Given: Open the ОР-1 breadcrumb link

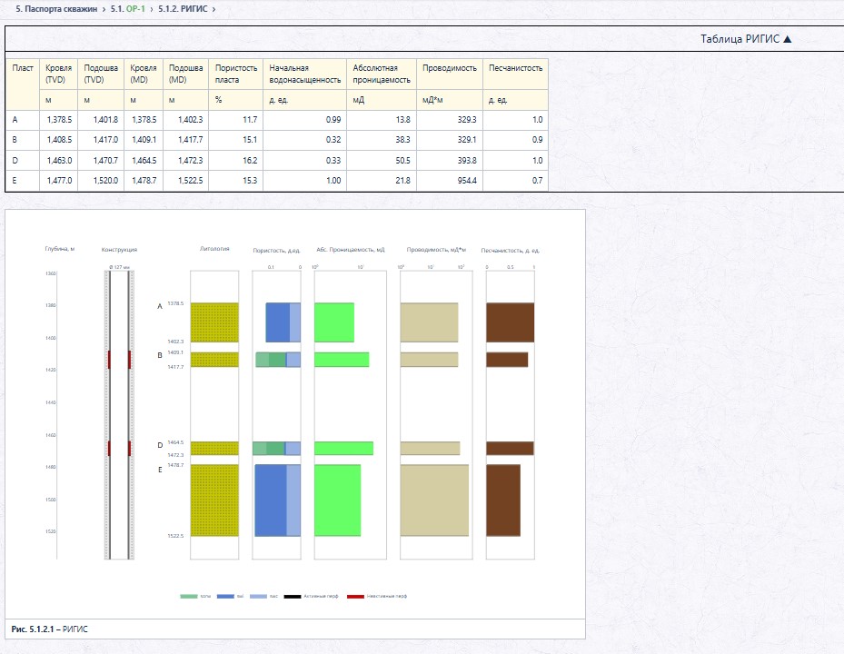Looking at the screenshot, I should click(x=135, y=8).
